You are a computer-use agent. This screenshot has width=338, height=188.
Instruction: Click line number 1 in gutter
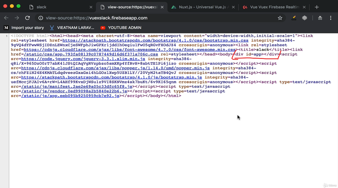(7, 36)
